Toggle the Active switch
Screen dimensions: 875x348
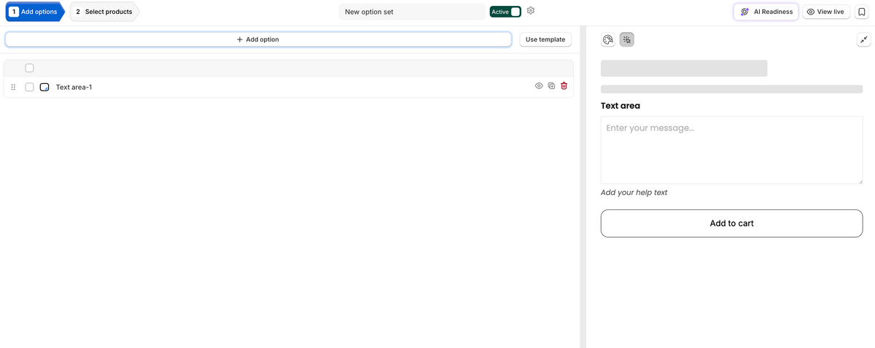tap(505, 12)
